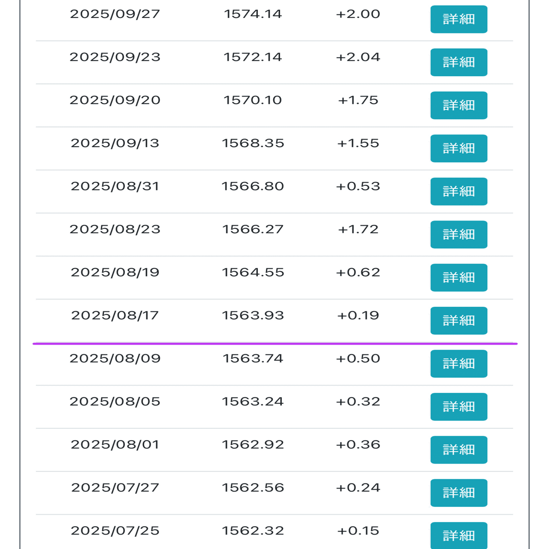This screenshot has width=549, height=549.
Task: Select the rating value 1562.56
Action: [x=253, y=488]
